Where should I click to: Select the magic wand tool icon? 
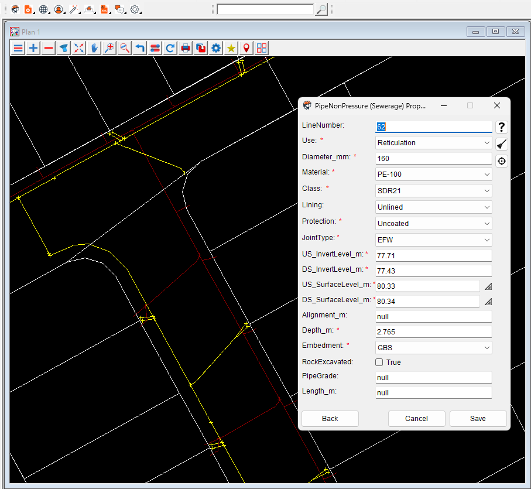pos(74,9)
